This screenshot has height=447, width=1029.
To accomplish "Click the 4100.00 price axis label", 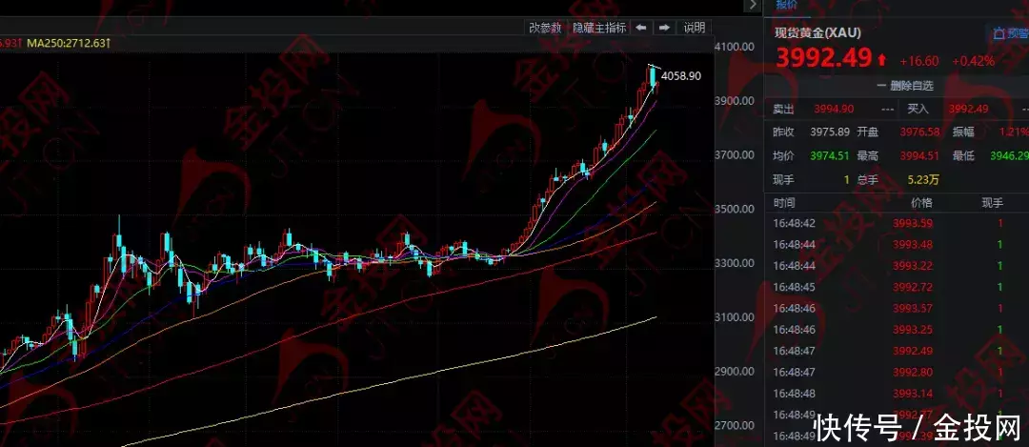I will pyautogui.click(x=734, y=47).
